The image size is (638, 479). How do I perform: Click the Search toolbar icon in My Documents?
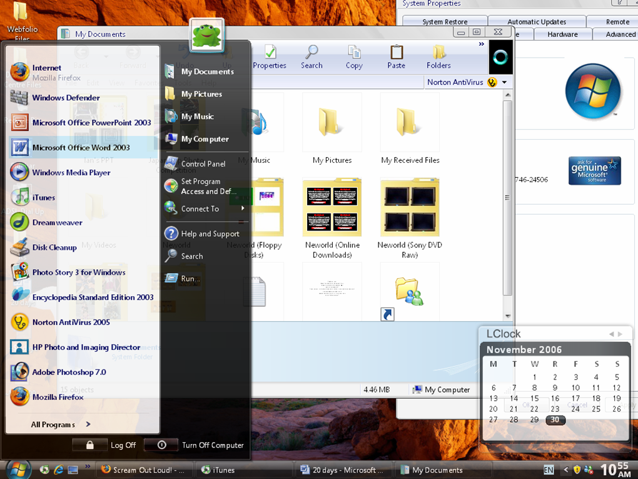[311, 57]
